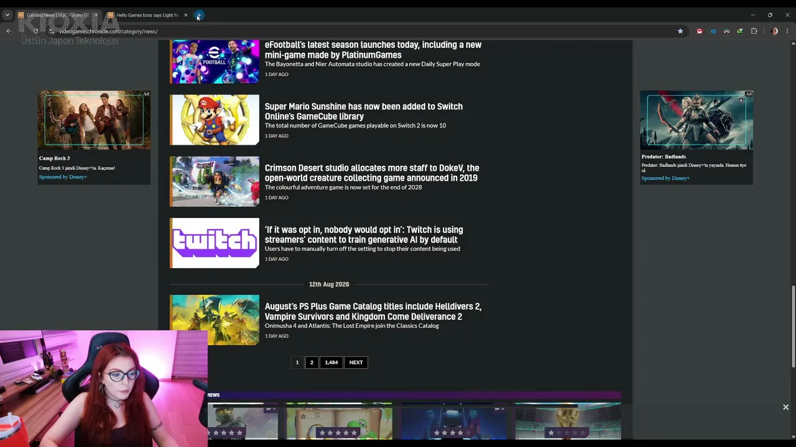Reload the current page
This screenshot has height=447, width=796.
pyautogui.click(x=35, y=31)
